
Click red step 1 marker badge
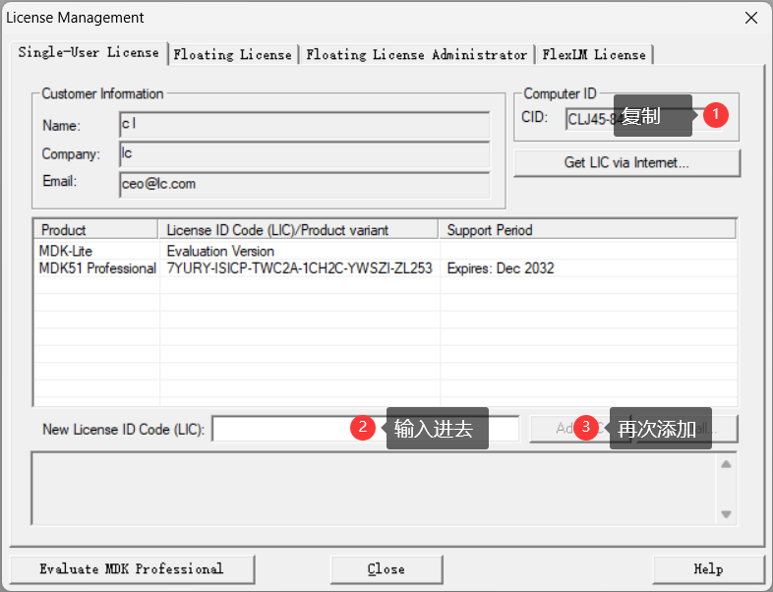tap(717, 115)
